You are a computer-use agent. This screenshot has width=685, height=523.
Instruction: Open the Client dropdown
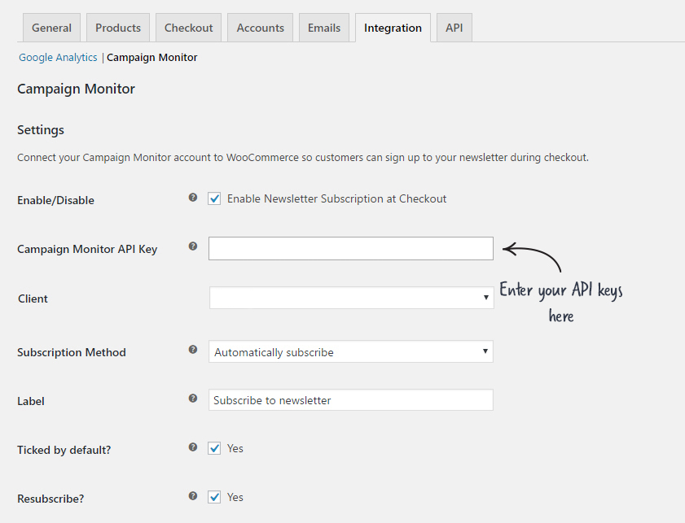point(352,298)
